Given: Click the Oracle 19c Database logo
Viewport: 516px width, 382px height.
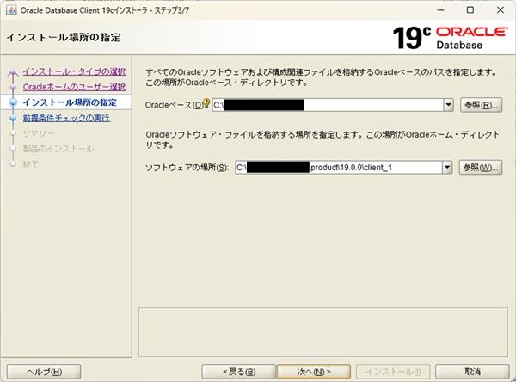Looking at the screenshot, I should coord(448,36).
